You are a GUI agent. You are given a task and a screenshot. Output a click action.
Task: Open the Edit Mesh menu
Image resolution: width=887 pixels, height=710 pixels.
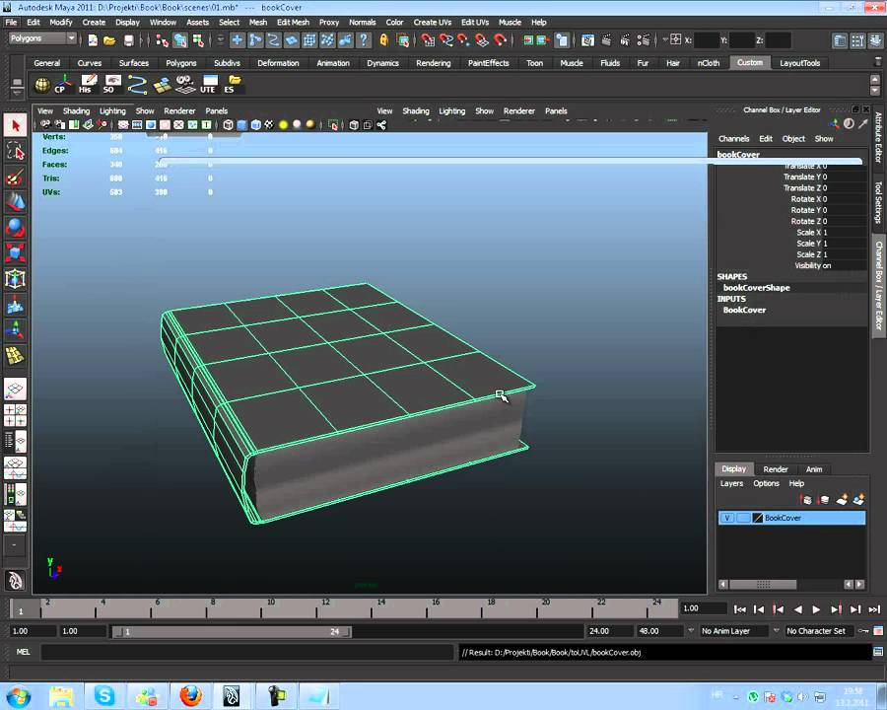click(x=292, y=22)
